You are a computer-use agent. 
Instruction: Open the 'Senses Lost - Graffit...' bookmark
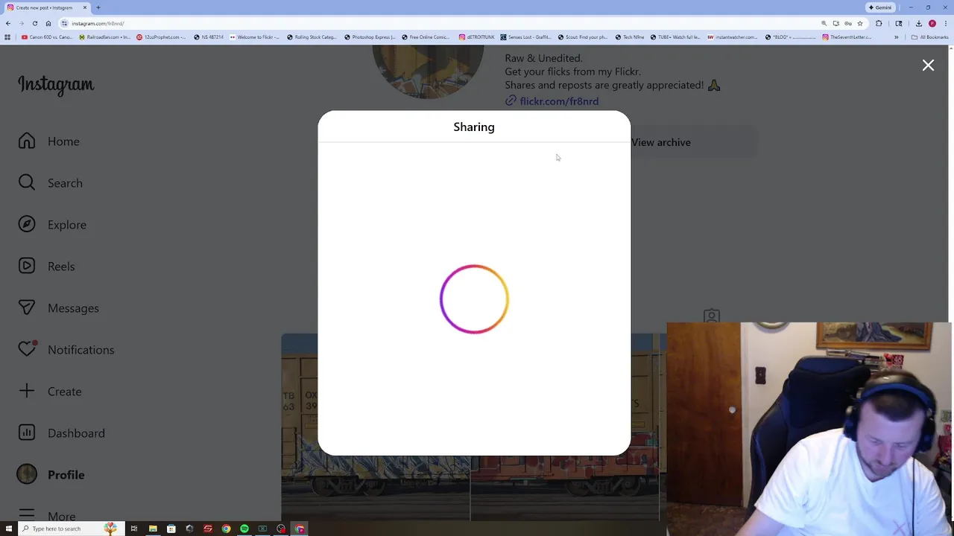coord(525,37)
